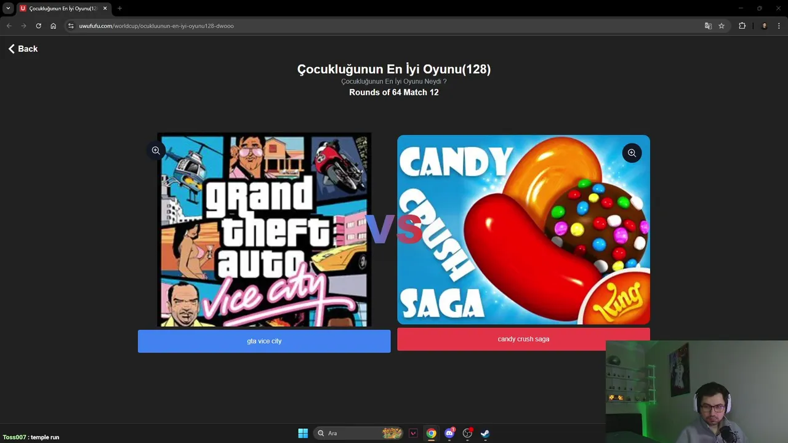Click the Çocukluğunun En İyi Oyunu(128) title
The height and width of the screenshot is (443, 788).
pos(394,69)
